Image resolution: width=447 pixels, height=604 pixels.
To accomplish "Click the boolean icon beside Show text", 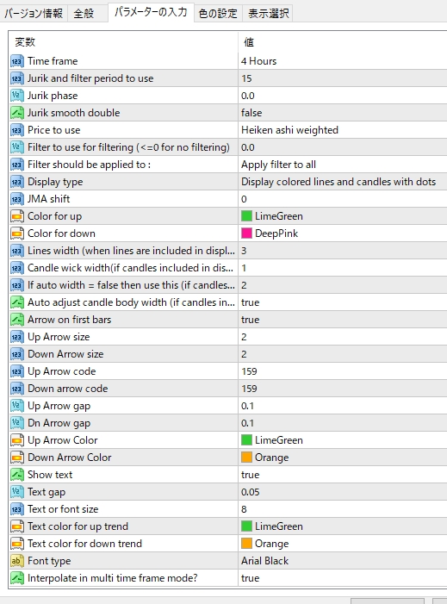I will point(17,475).
